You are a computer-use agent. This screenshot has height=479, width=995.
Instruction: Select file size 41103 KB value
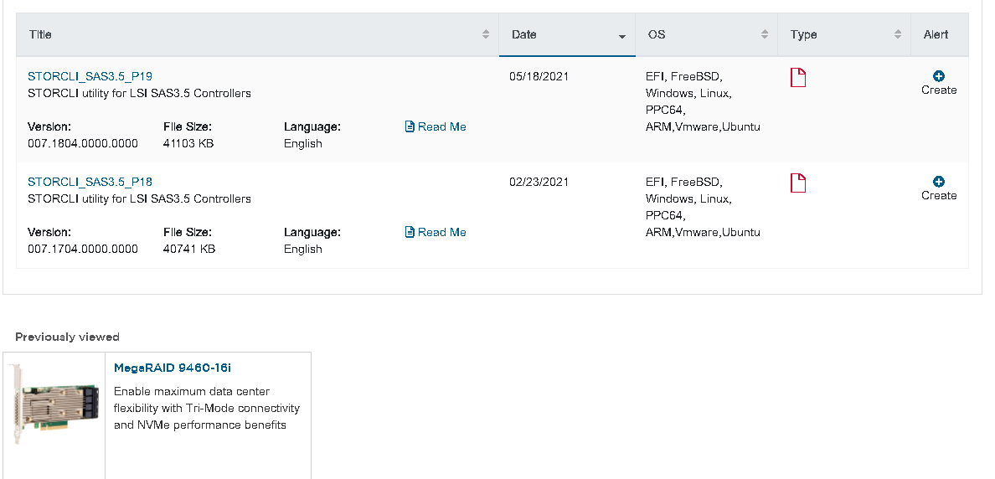[x=188, y=143]
